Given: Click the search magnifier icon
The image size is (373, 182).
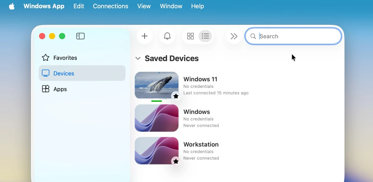Looking at the screenshot, I should point(253,36).
